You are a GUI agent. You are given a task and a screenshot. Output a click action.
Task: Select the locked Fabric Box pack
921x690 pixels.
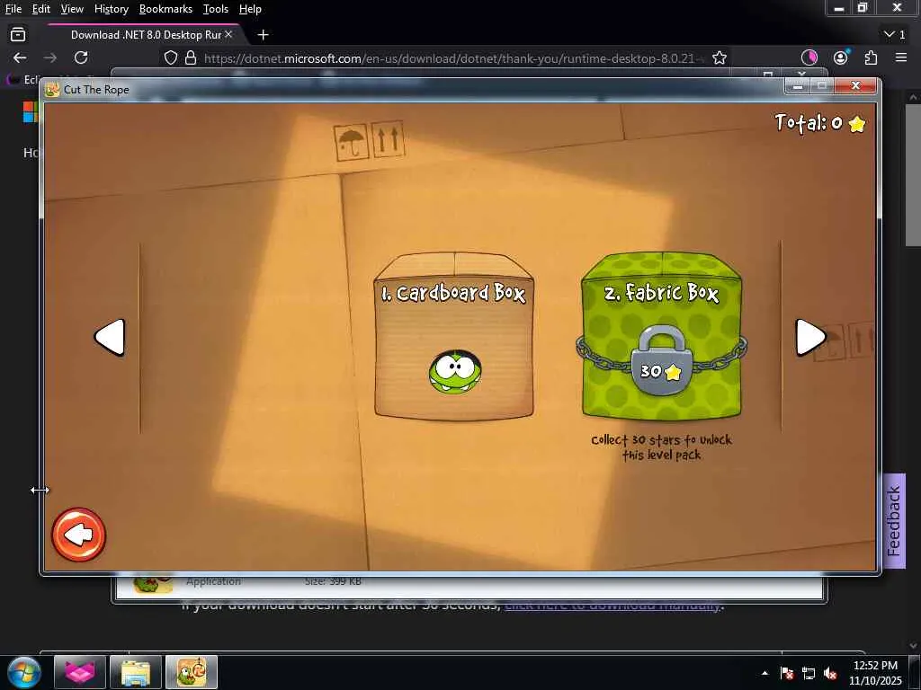click(661, 336)
